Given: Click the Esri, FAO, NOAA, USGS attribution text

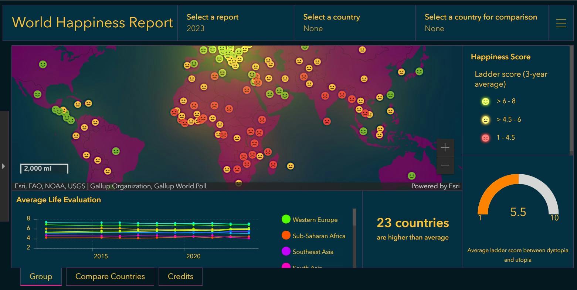Looking at the screenshot, I should click(111, 186).
